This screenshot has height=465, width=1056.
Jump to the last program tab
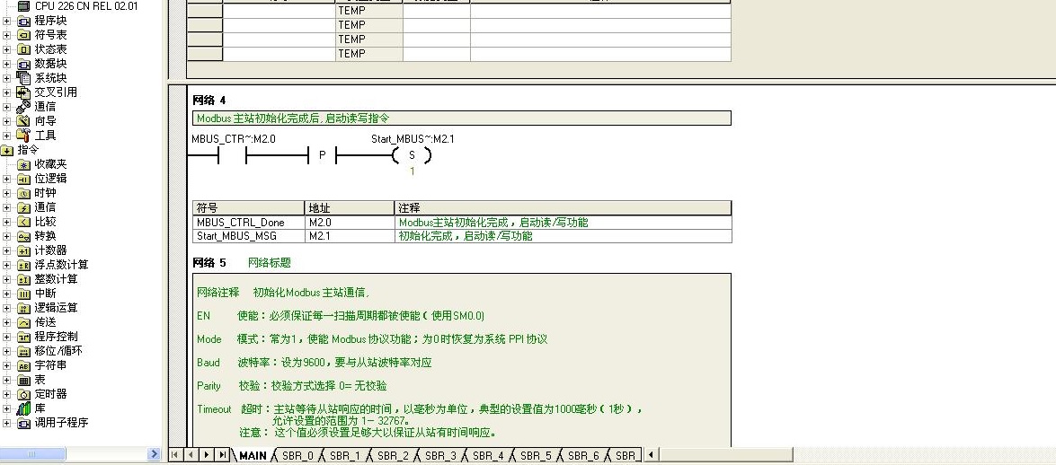[222, 455]
